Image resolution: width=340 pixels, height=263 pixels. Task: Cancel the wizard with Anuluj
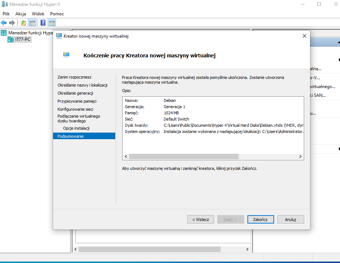(291, 220)
